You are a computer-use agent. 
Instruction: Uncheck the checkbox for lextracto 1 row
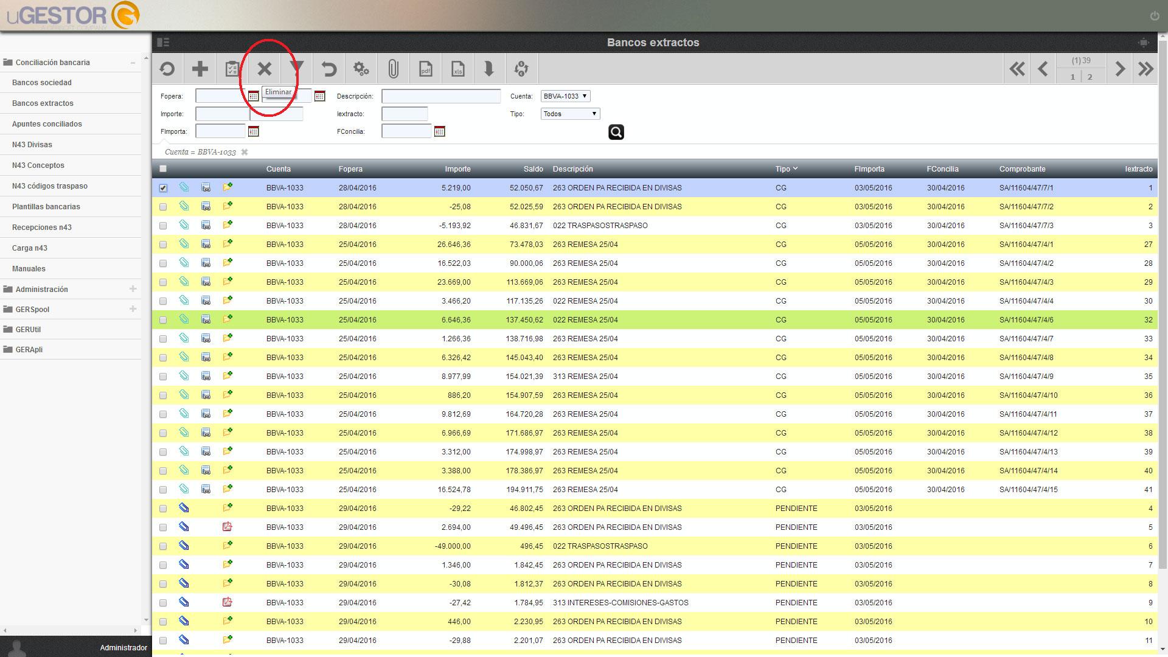pyautogui.click(x=163, y=188)
